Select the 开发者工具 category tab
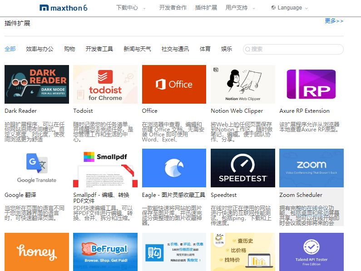 pyautogui.click(x=99, y=49)
